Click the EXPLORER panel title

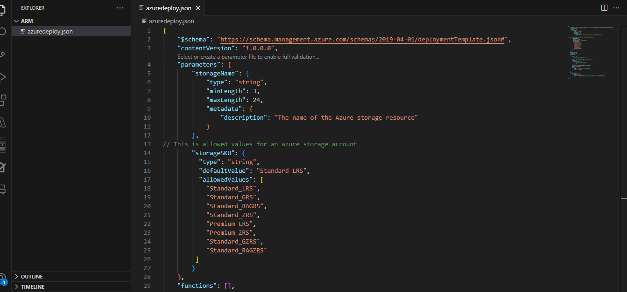tap(33, 8)
